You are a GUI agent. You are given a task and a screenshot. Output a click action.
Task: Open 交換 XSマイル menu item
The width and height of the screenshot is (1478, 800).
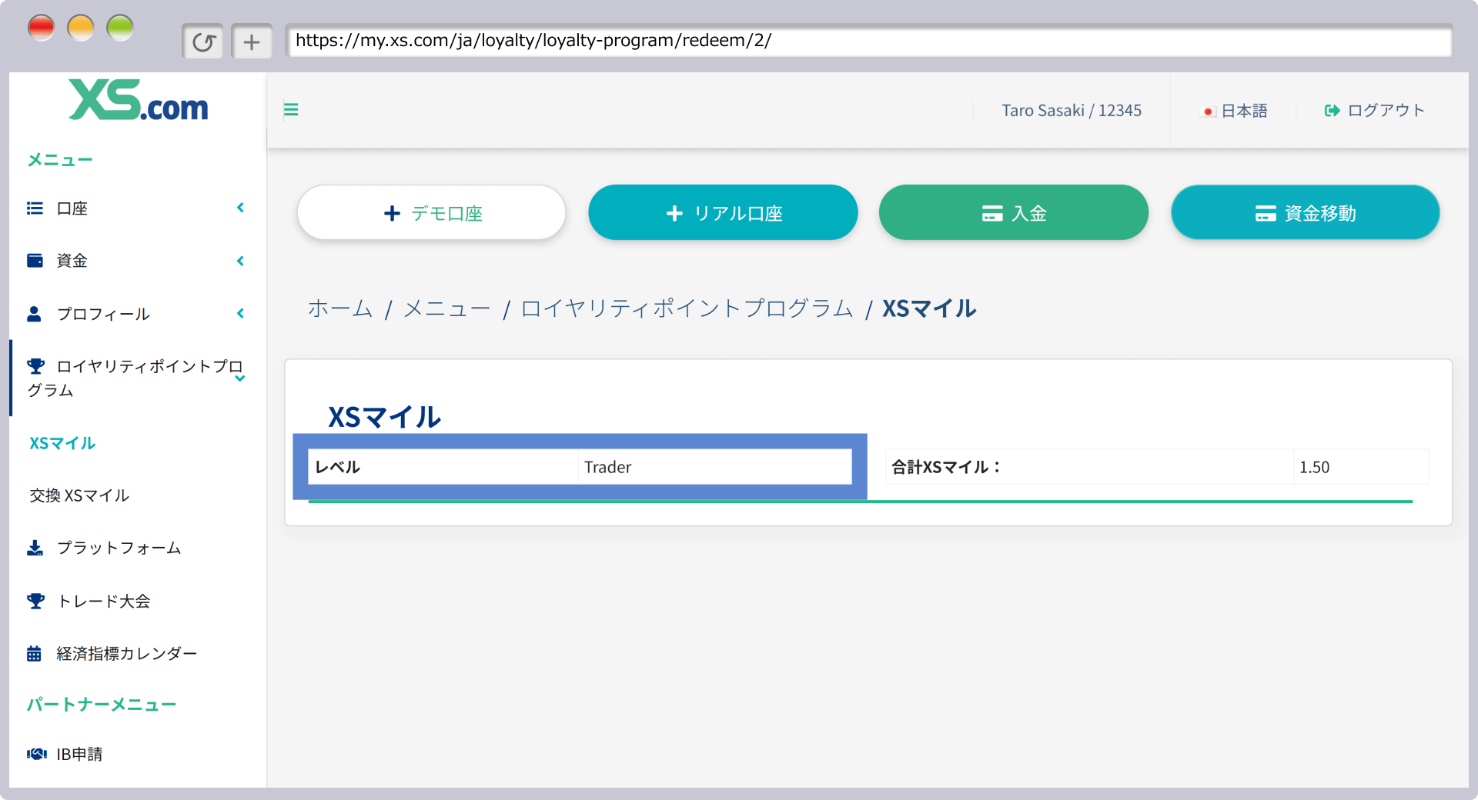(x=79, y=495)
